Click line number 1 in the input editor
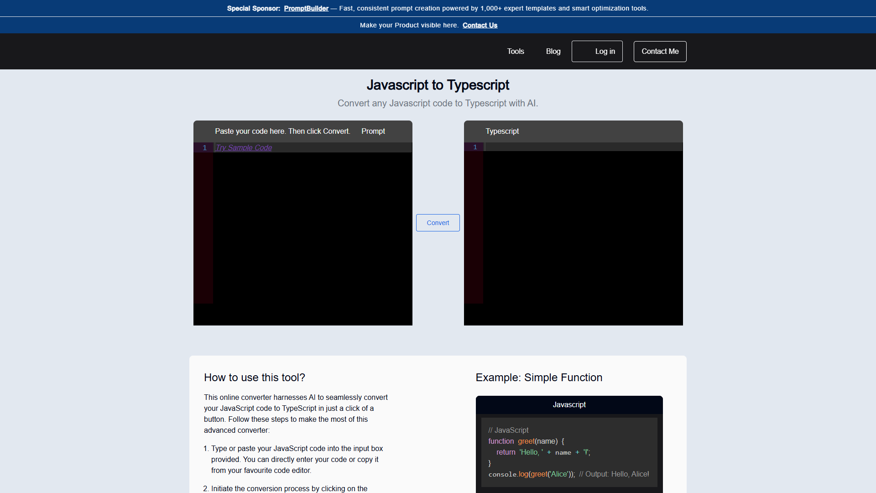This screenshot has width=876, height=493. pyautogui.click(x=204, y=147)
